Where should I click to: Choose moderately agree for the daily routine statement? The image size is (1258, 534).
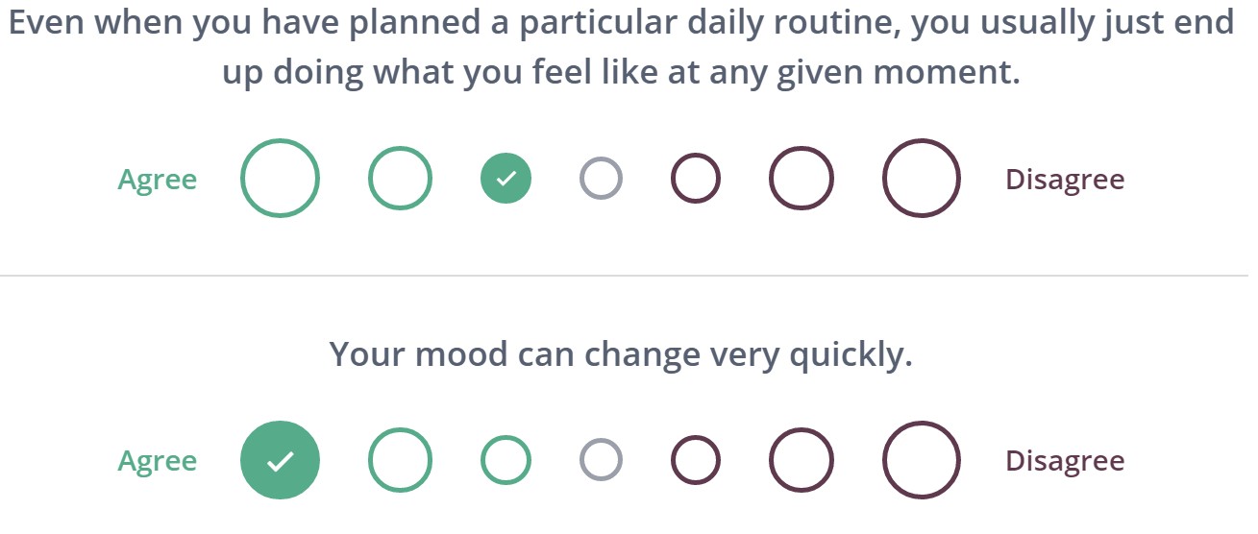[x=400, y=179]
